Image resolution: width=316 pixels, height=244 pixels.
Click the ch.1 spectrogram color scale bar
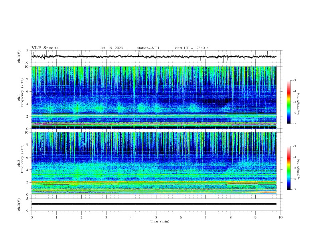coord(288,102)
